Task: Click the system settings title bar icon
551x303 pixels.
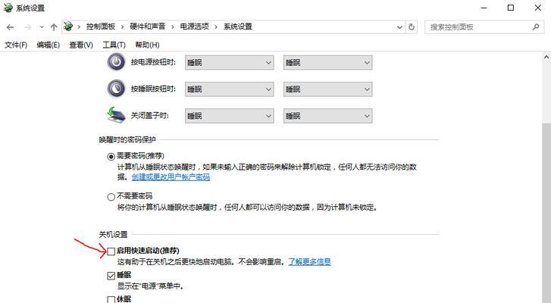Action: coord(8,8)
